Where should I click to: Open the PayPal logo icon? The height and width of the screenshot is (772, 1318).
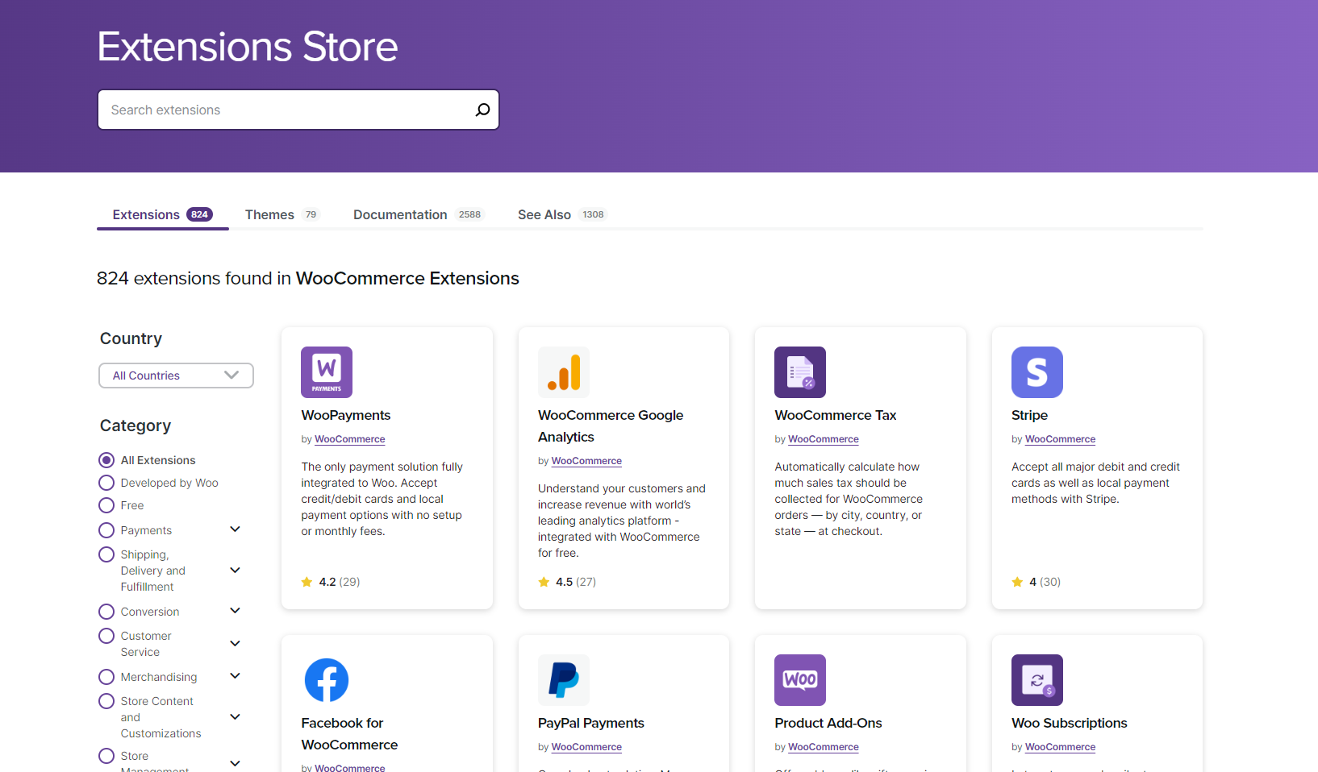[x=564, y=680]
